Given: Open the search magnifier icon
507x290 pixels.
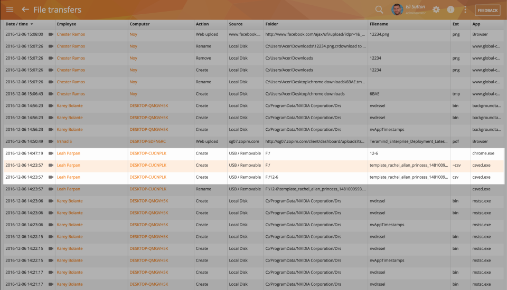Looking at the screenshot, I should point(379,9).
